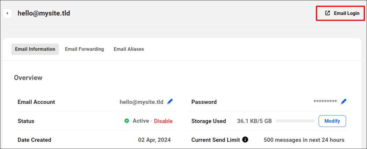Select the 36.1 KB/5 GB storage value
Viewport: 367px width, 149px height.
[x=254, y=121]
